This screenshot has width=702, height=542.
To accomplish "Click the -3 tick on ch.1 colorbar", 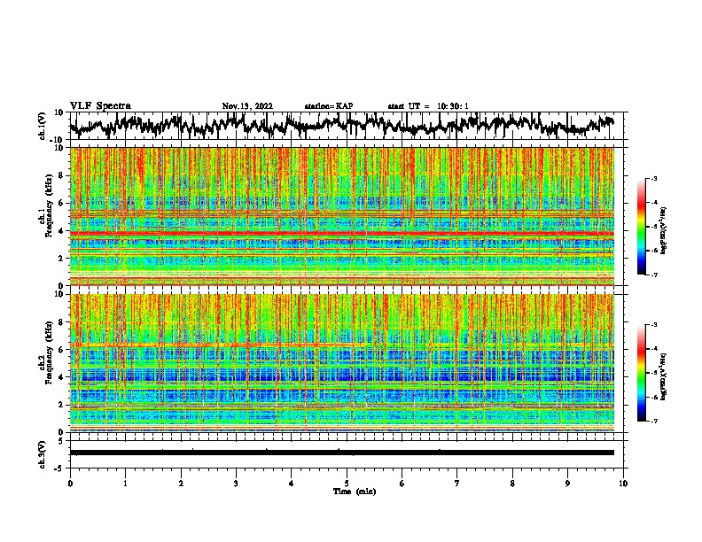I will (654, 179).
